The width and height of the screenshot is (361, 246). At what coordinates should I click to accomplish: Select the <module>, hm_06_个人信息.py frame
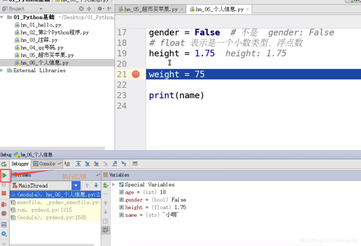[55, 195]
